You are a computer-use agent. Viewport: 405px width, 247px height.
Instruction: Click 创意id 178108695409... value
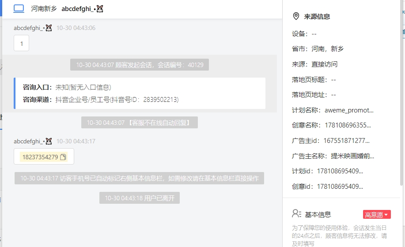pos(340,187)
